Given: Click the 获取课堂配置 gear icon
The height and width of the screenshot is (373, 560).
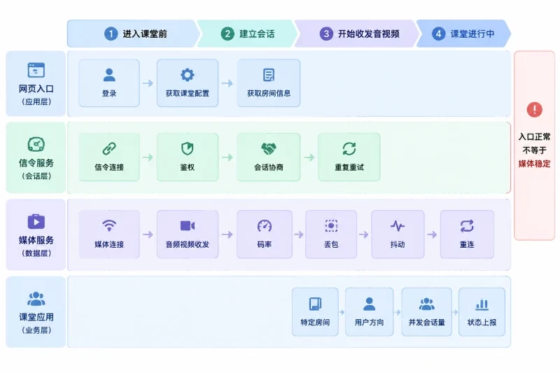Looking at the screenshot, I should point(188,75).
